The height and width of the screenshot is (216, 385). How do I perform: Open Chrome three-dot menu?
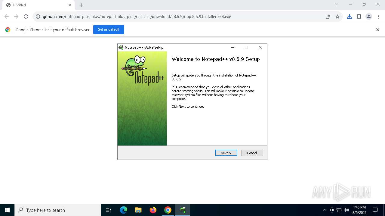coord(378,16)
